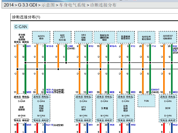Click the 多功能检查连接器 label
178x133 pixels.
tap(22, 37)
